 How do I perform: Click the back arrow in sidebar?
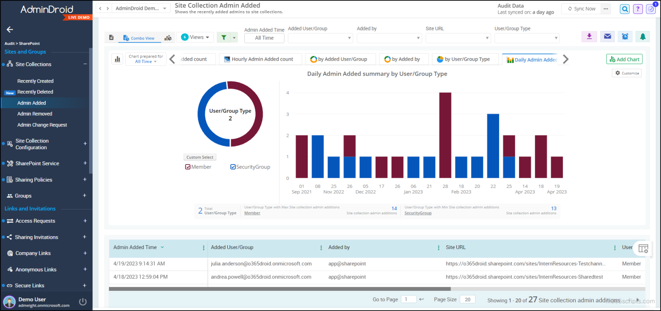tap(9, 30)
